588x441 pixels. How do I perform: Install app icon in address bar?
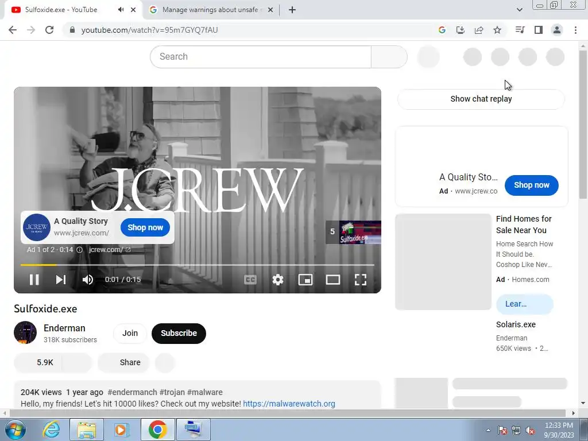(x=460, y=30)
